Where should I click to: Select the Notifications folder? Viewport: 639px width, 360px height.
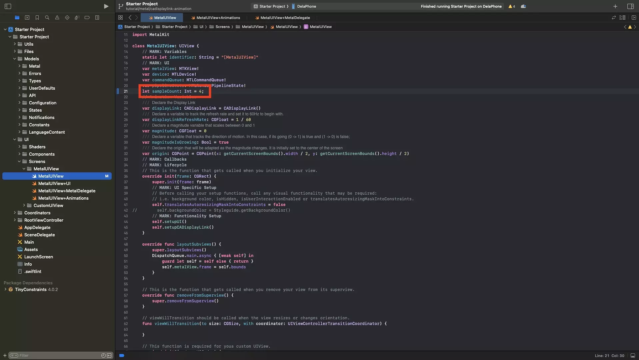pyautogui.click(x=41, y=117)
